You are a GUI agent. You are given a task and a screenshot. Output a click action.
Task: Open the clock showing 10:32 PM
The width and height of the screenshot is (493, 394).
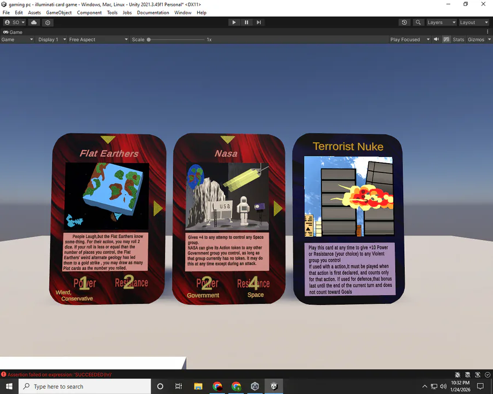click(460, 386)
